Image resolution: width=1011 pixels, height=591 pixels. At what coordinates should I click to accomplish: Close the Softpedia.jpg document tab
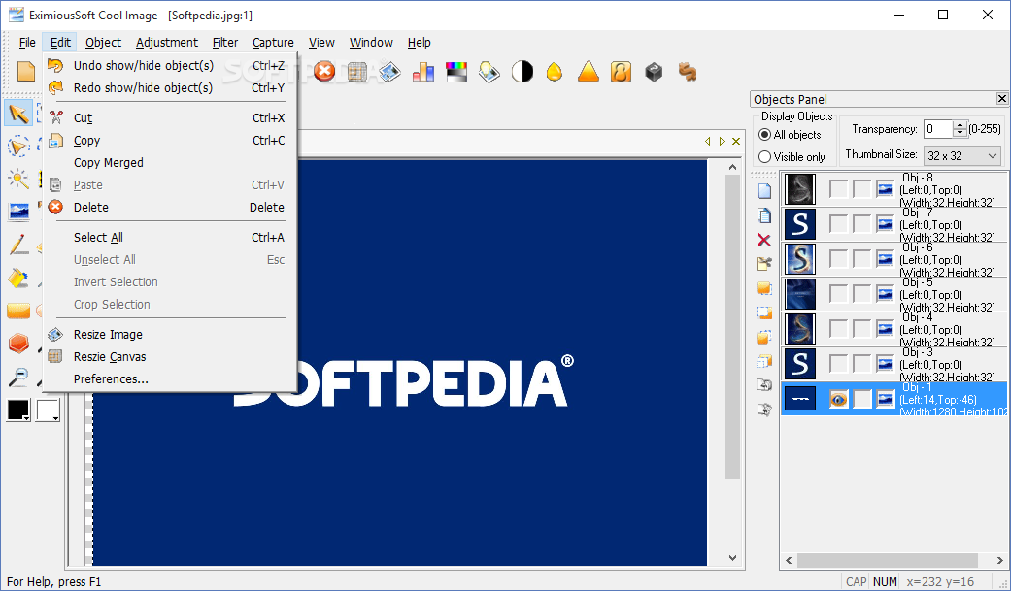click(x=736, y=141)
